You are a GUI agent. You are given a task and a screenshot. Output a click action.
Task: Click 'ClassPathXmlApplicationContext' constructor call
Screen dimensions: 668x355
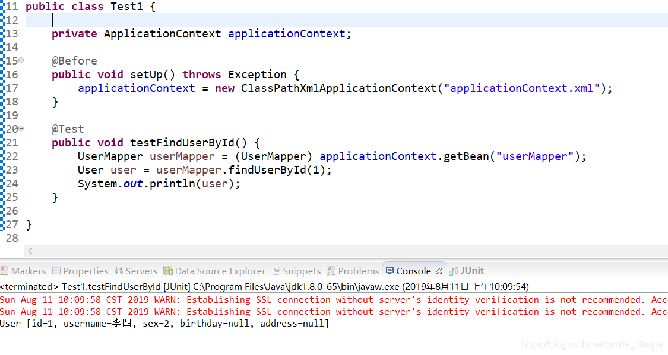(x=339, y=88)
